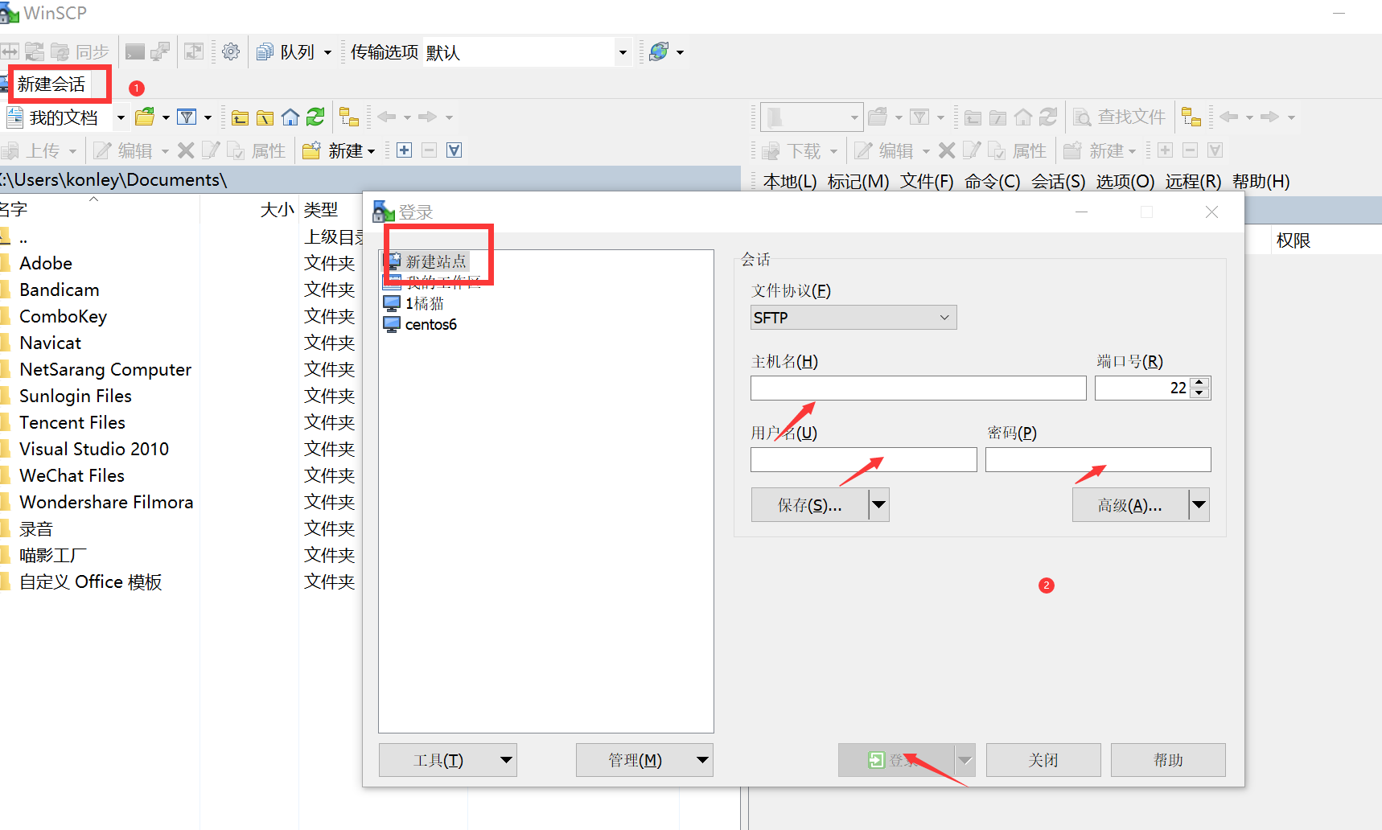The width and height of the screenshot is (1382, 830).
Task: Open the Remote (远程) menu
Action: [1194, 182]
